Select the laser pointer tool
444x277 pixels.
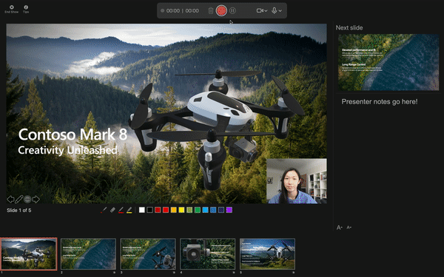click(x=104, y=210)
